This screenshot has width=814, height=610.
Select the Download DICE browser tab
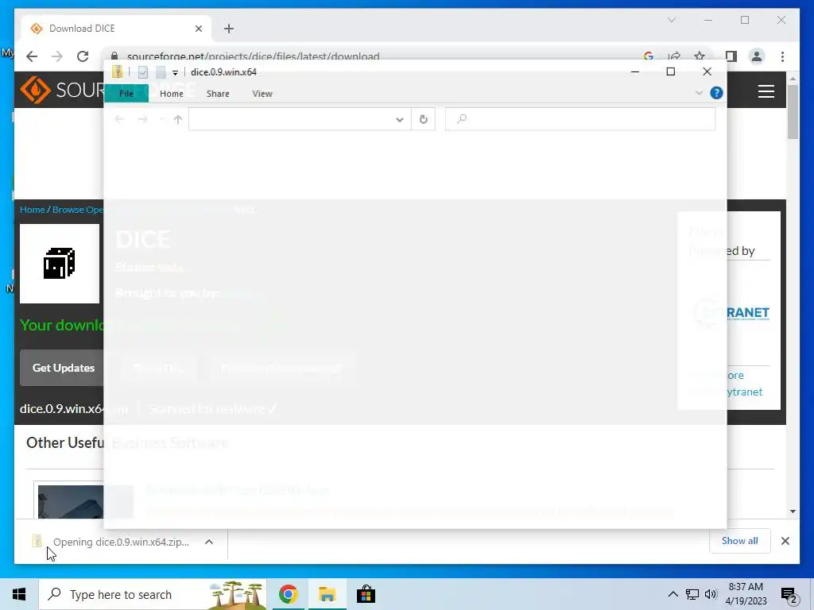(x=116, y=29)
